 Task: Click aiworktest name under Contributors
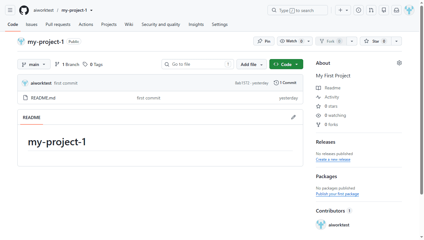[x=339, y=225]
